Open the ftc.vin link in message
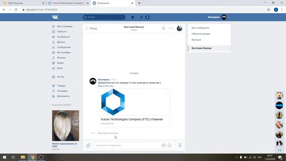Screen dimensions: 286x161 pyautogui.click(x=106, y=86)
